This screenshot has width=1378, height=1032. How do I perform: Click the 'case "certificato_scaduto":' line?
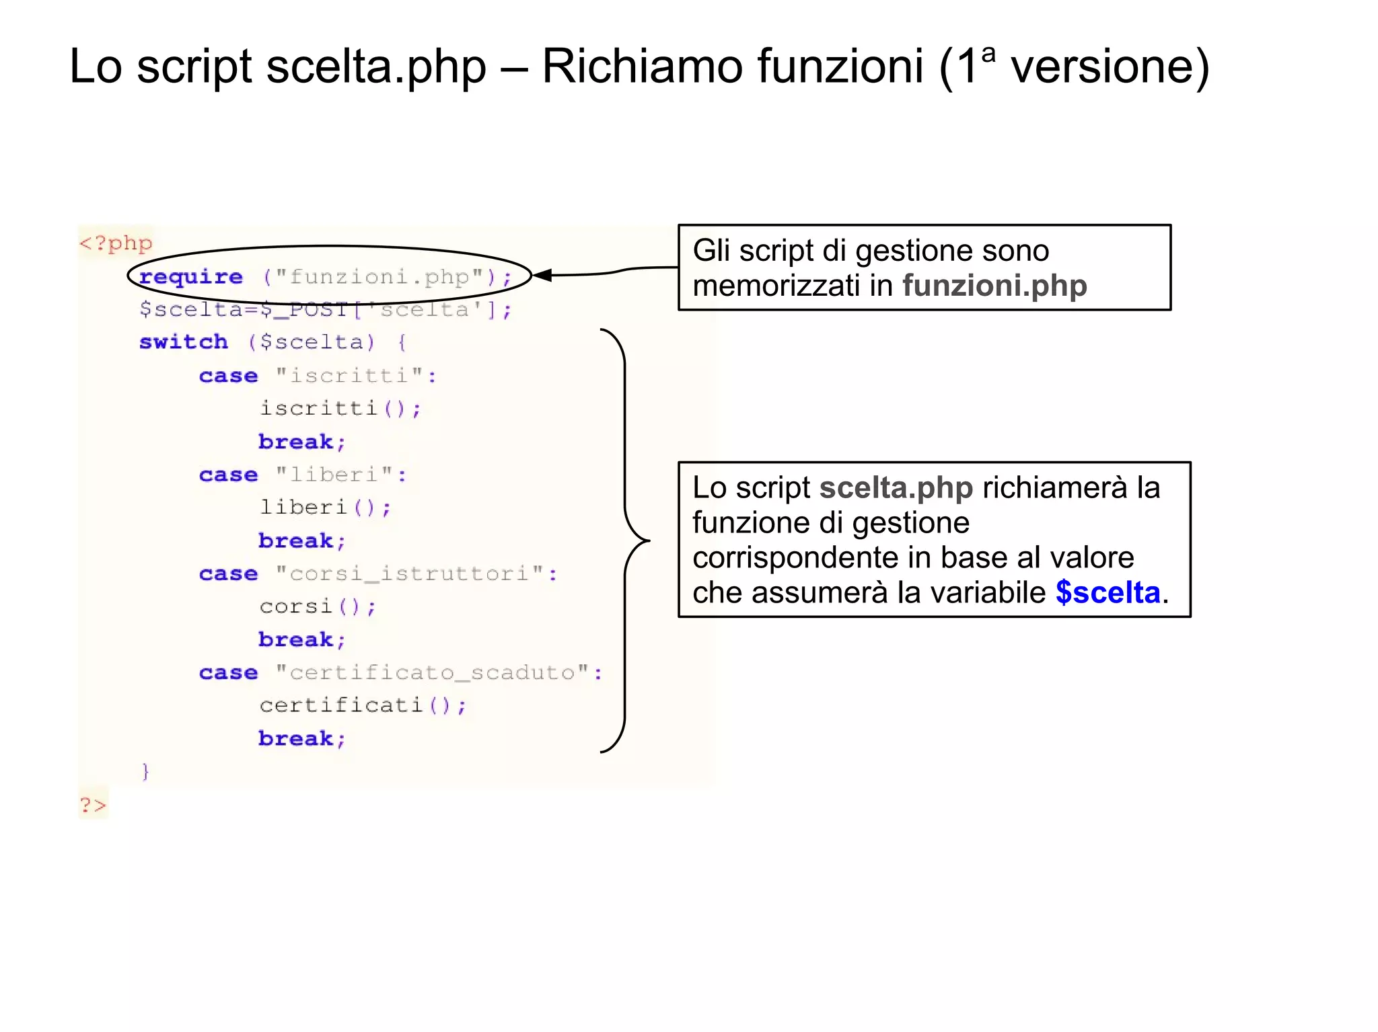tap(401, 672)
